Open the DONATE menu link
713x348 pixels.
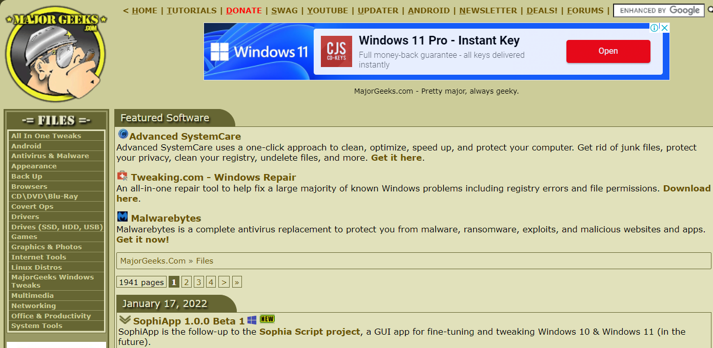(x=244, y=11)
